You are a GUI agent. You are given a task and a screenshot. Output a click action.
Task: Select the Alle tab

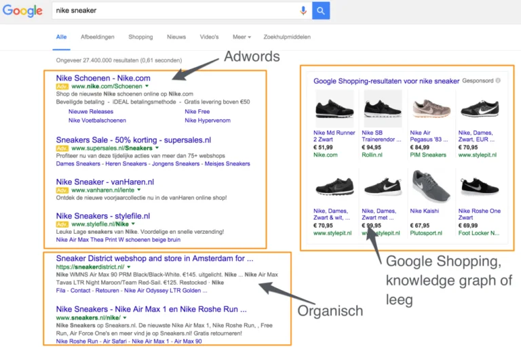[62, 37]
